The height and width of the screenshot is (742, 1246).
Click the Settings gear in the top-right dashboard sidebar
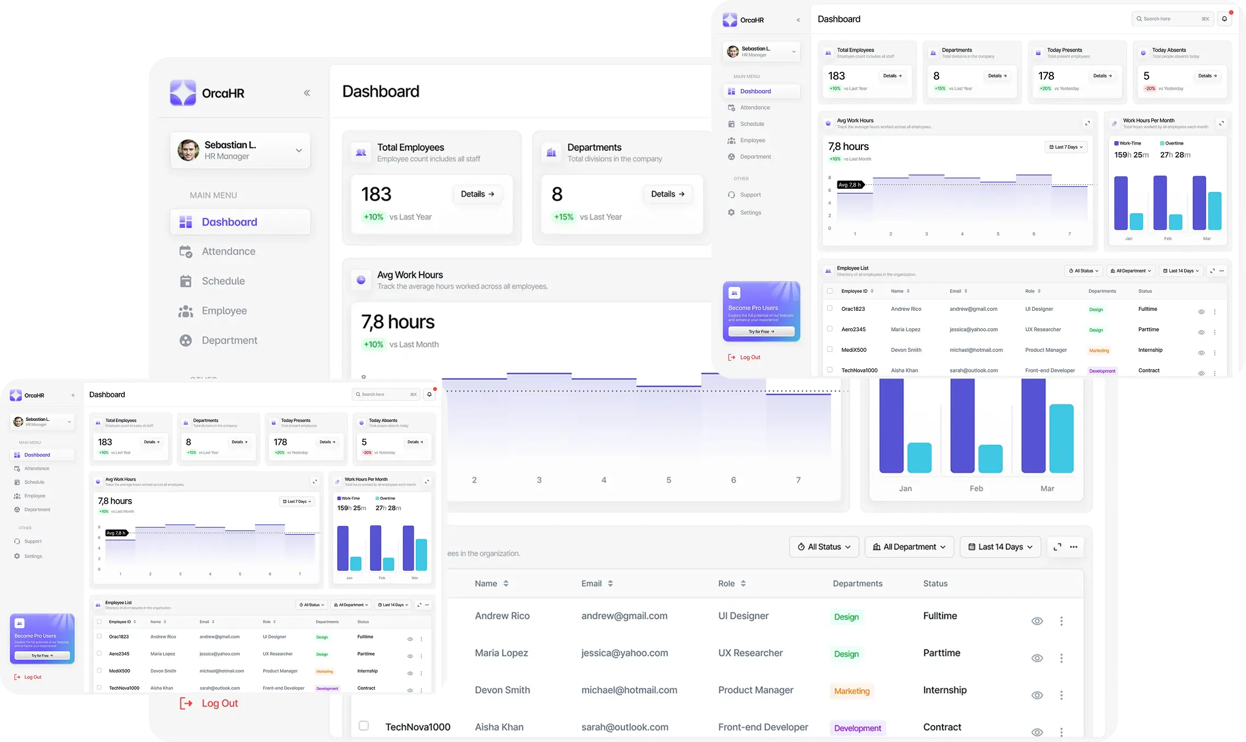731,212
